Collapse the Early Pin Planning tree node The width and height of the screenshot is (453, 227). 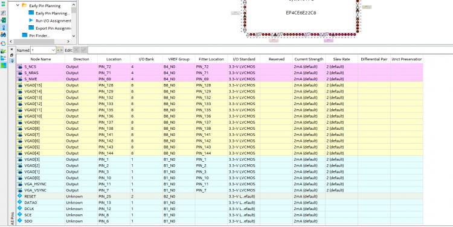click(x=18, y=5)
